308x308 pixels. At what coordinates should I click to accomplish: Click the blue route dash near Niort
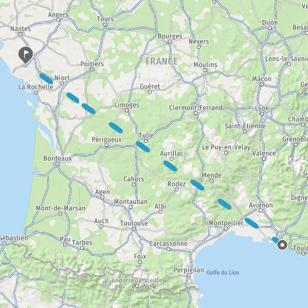pyautogui.click(x=46, y=79)
